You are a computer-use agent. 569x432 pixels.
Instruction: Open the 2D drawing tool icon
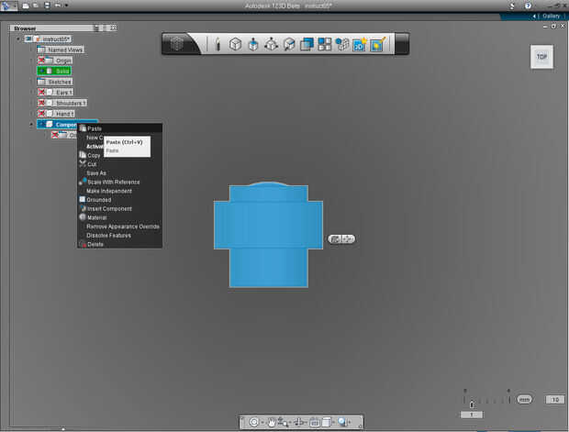click(x=360, y=45)
